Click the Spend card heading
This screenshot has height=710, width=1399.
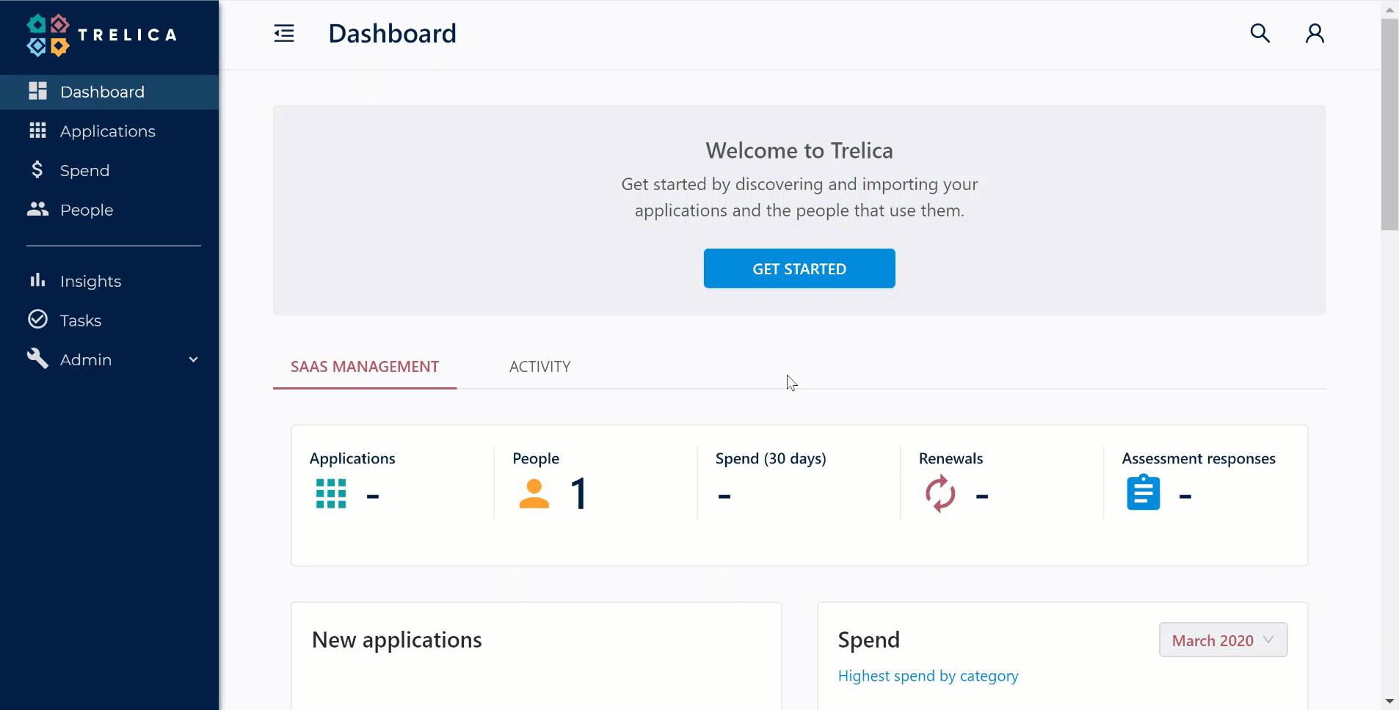coord(869,640)
